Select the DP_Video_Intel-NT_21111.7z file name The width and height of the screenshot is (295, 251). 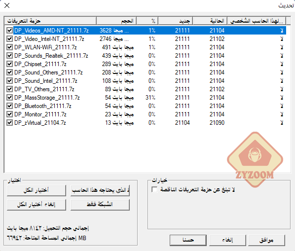tap(49, 39)
